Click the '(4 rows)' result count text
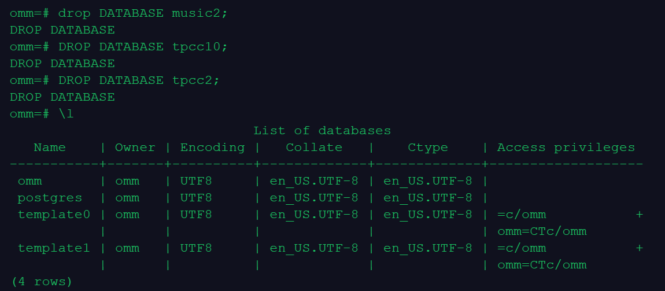This screenshot has width=665, height=291. (42, 282)
